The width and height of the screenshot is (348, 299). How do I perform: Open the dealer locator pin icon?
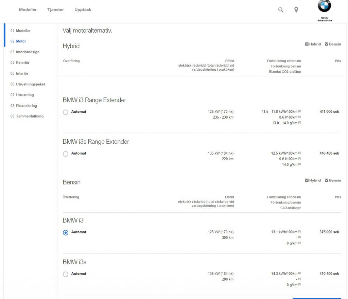coord(296,10)
